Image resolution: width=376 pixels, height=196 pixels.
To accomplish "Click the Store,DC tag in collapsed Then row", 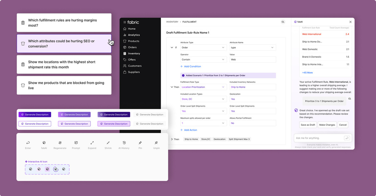I will click(x=206, y=139).
